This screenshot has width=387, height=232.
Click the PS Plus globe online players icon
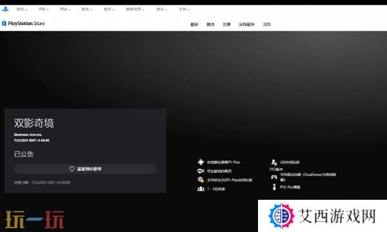tap(201, 180)
